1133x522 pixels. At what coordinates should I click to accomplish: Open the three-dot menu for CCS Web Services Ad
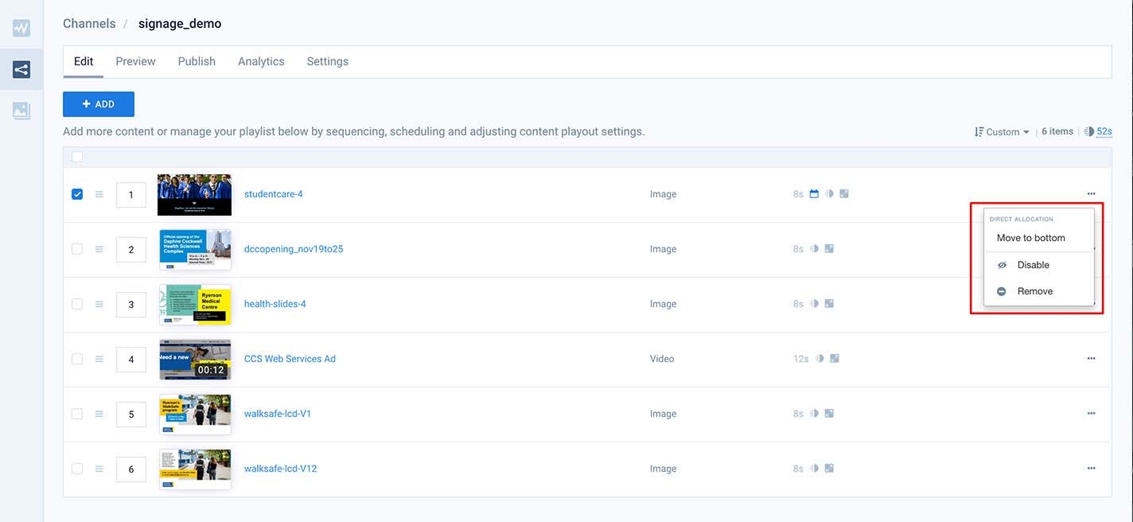(x=1091, y=359)
